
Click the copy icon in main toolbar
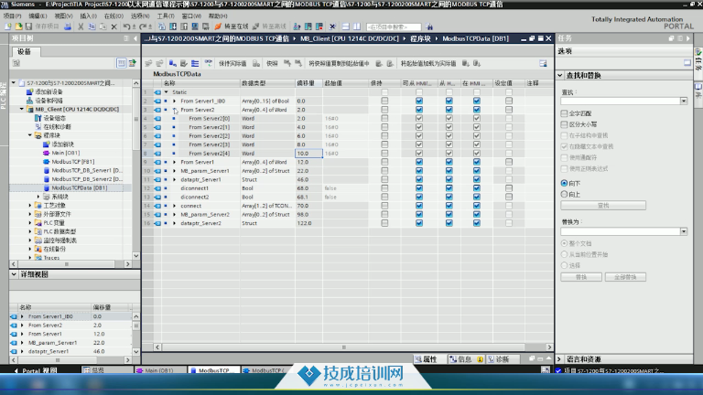(x=92, y=27)
